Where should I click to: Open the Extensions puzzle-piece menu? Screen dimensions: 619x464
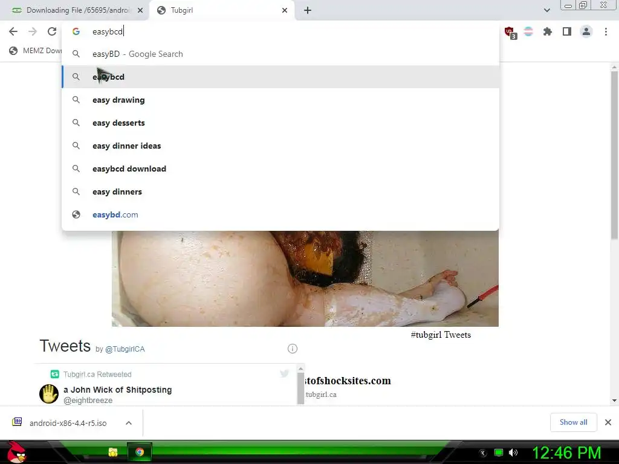pyautogui.click(x=547, y=31)
